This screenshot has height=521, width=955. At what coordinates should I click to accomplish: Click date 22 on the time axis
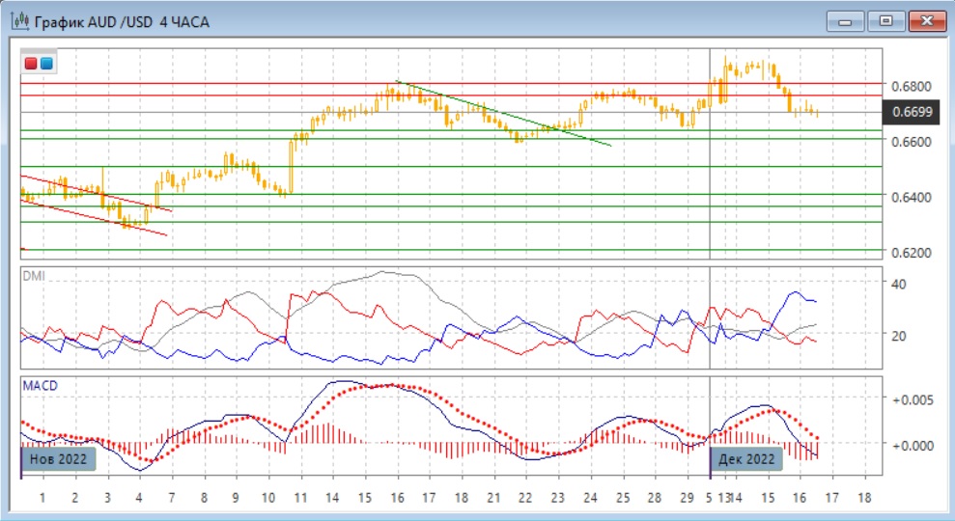click(524, 498)
